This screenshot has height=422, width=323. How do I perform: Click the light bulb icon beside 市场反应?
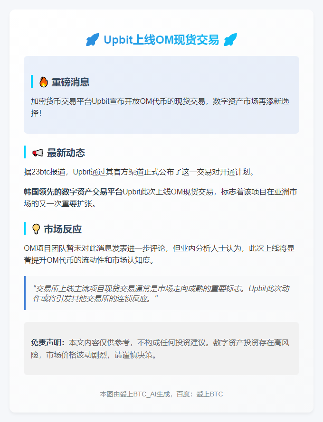[36, 229]
